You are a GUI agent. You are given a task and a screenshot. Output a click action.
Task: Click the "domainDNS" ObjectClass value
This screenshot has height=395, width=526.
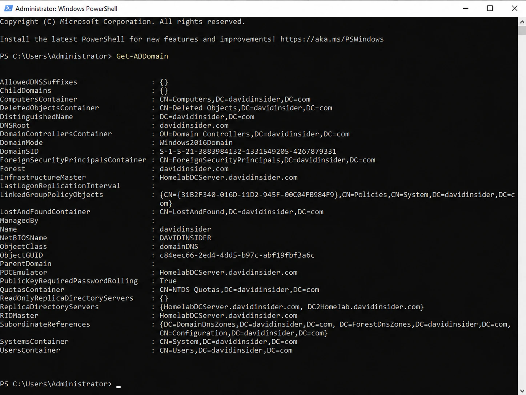[x=179, y=246]
